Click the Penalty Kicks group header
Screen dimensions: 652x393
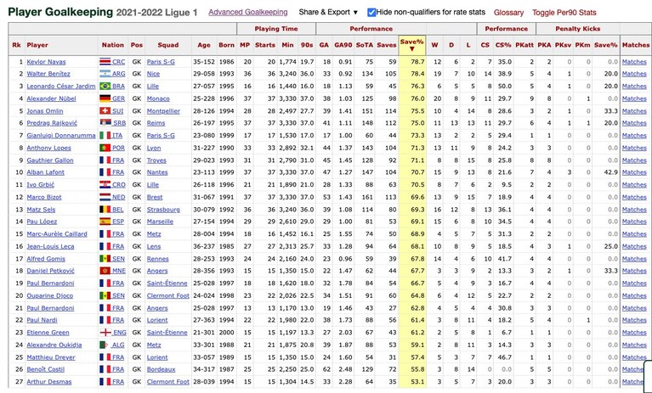point(577,29)
